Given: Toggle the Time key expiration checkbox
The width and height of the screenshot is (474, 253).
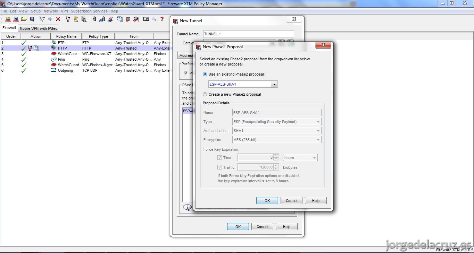Looking at the screenshot, I should (219, 158).
